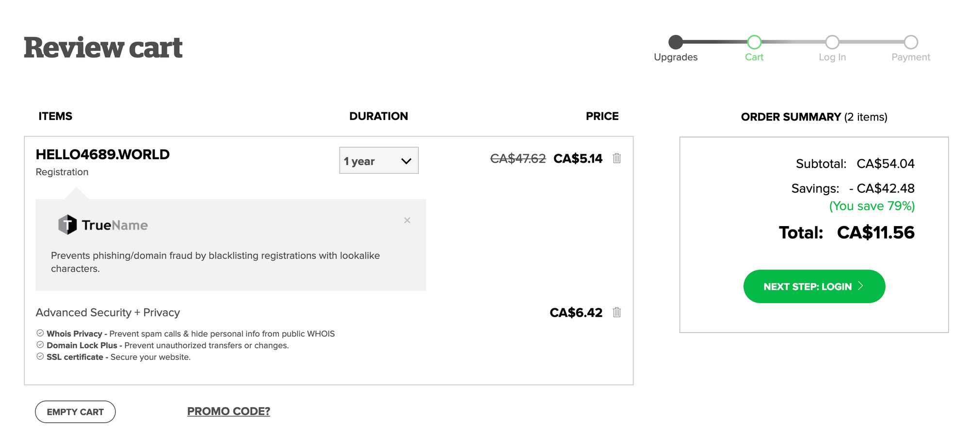970x442 pixels.
Task: Open the Promo Code? link
Action: point(228,412)
